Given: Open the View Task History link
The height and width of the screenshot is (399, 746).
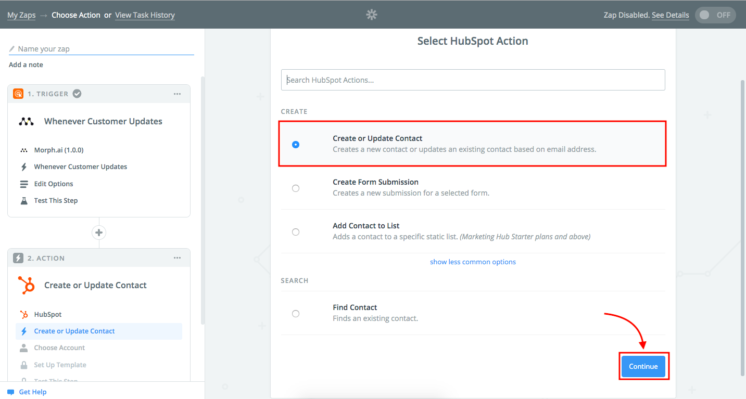Looking at the screenshot, I should pos(145,15).
